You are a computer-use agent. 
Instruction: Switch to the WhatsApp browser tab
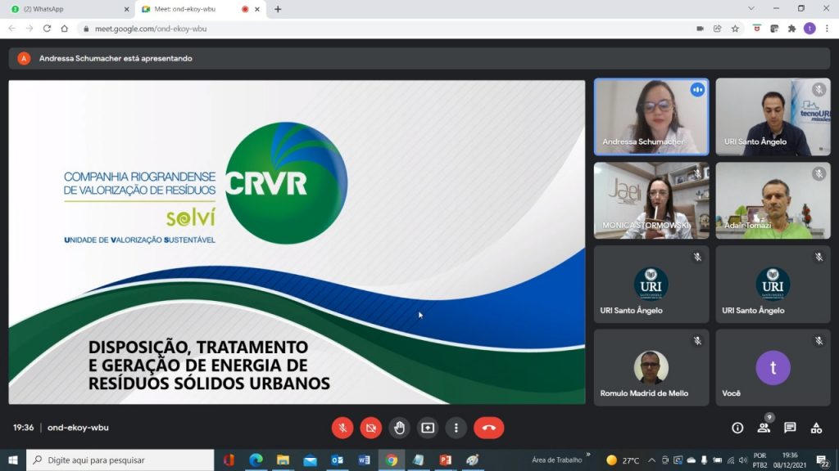[x=69, y=9]
